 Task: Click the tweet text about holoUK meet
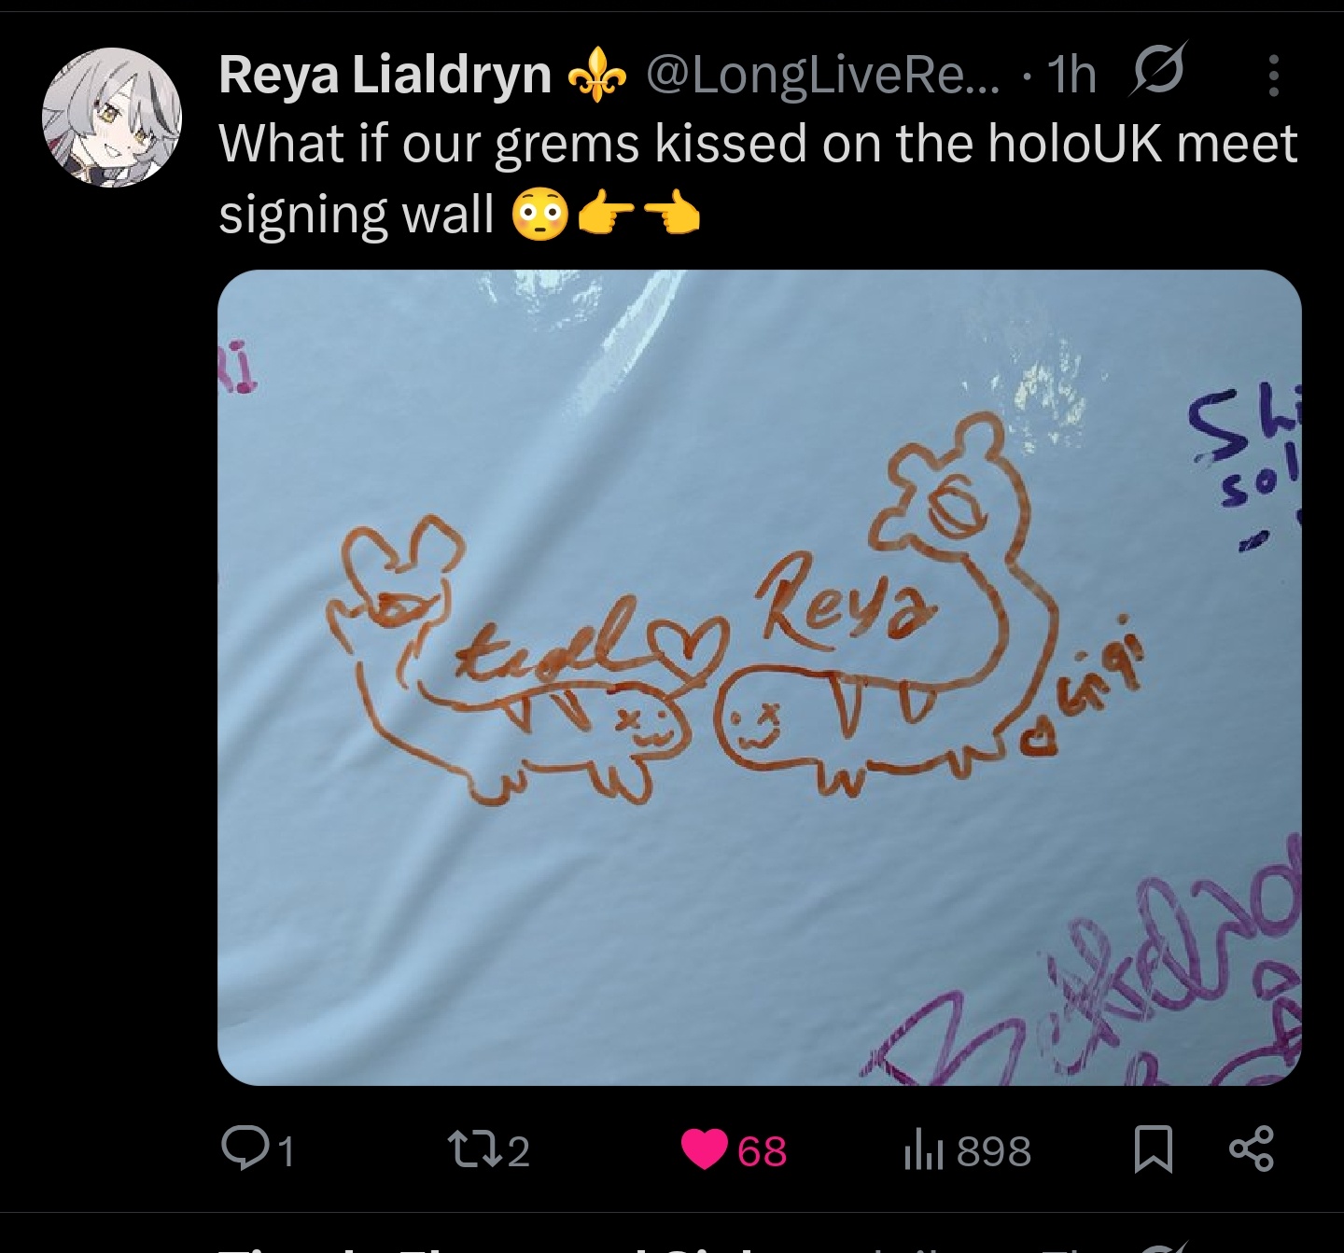pyautogui.click(x=758, y=179)
